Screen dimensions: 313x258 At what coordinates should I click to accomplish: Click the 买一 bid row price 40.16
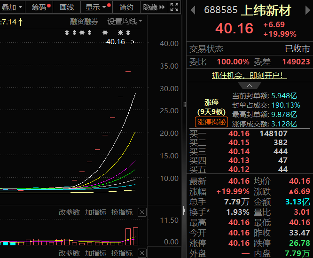click(x=239, y=133)
